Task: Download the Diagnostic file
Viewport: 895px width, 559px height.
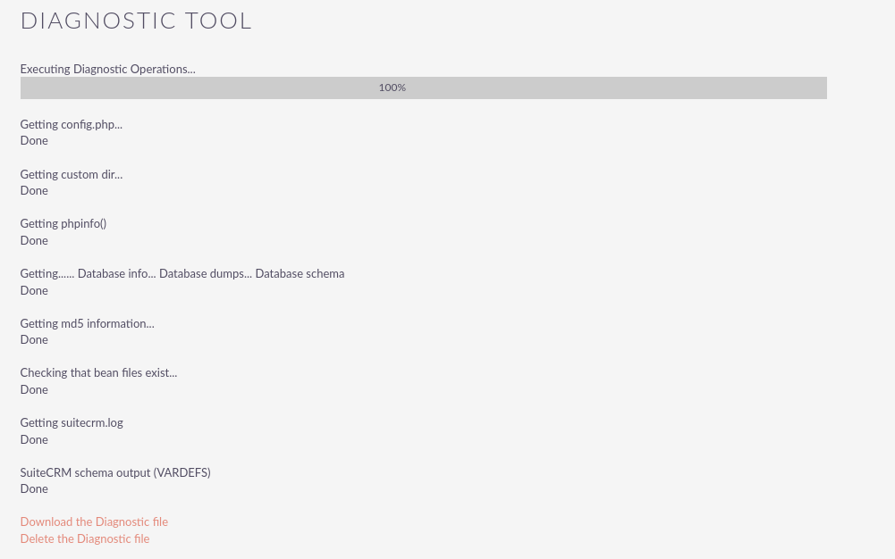Action: pos(94,522)
